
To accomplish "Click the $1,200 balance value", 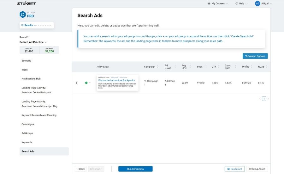I will click(50, 51).
